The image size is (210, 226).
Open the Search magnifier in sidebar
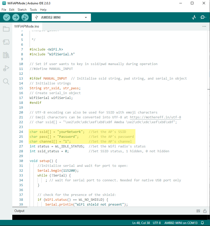[6, 82]
